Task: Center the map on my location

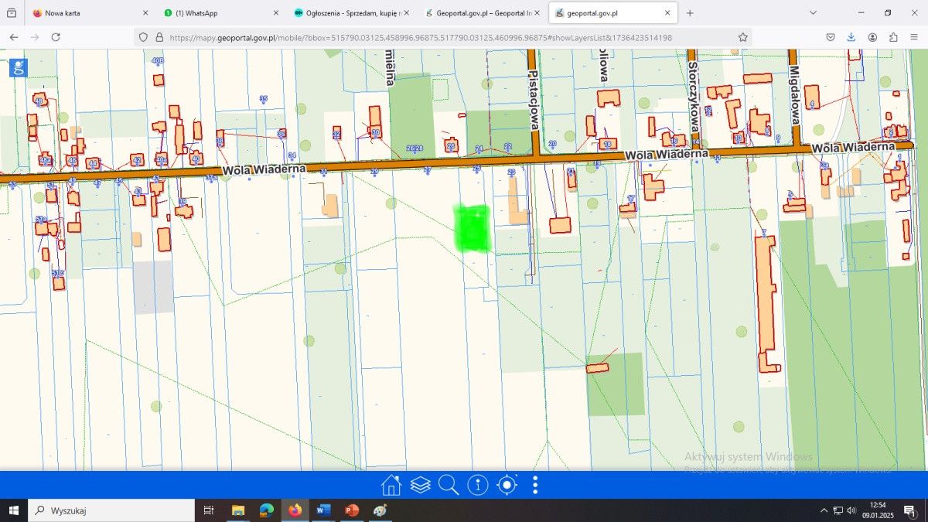Action: click(x=507, y=486)
